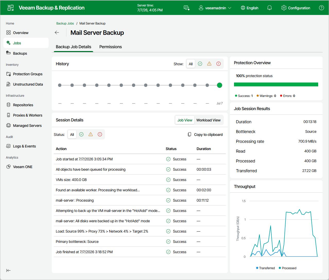Screen dimensions: 329x280
Task: Open the Backup Job Details tab
Action: coord(73,47)
